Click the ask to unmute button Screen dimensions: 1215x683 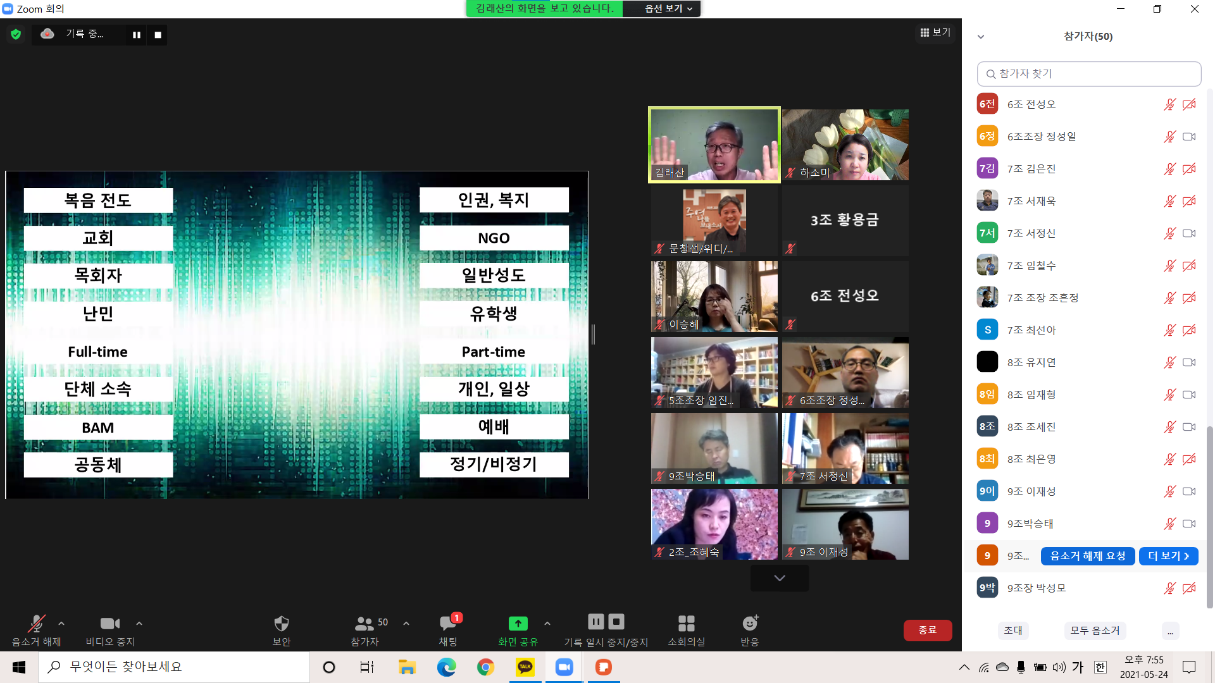[x=1087, y=556]
